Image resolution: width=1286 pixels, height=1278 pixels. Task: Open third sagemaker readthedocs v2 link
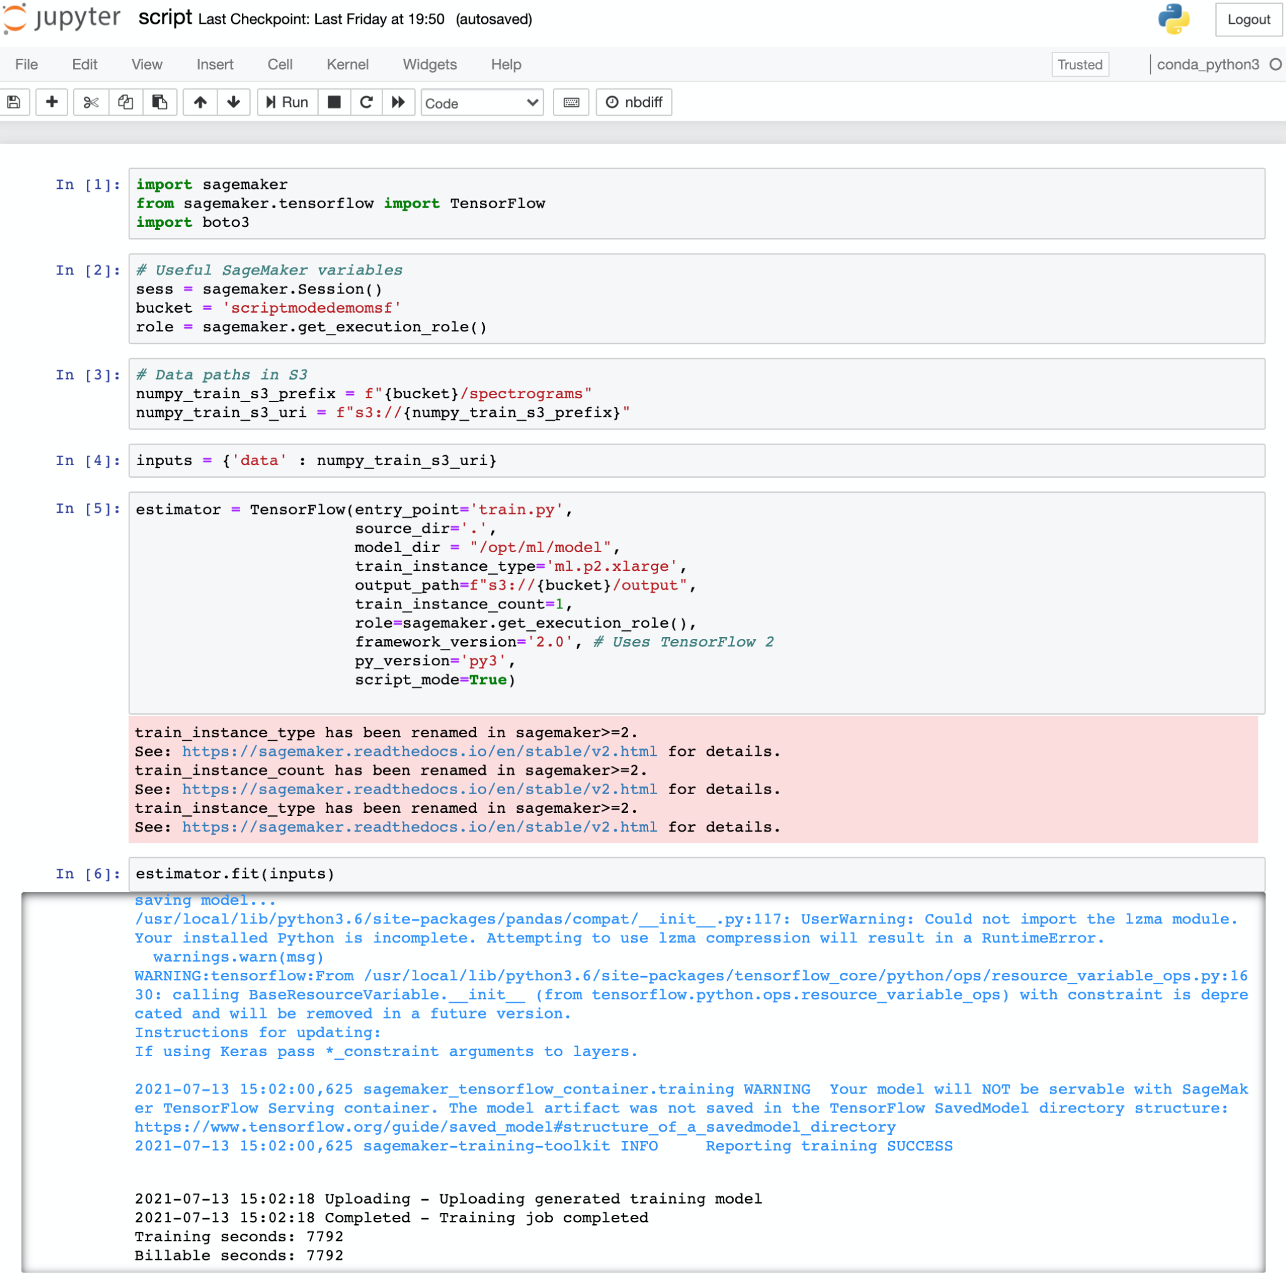[419, 827]
